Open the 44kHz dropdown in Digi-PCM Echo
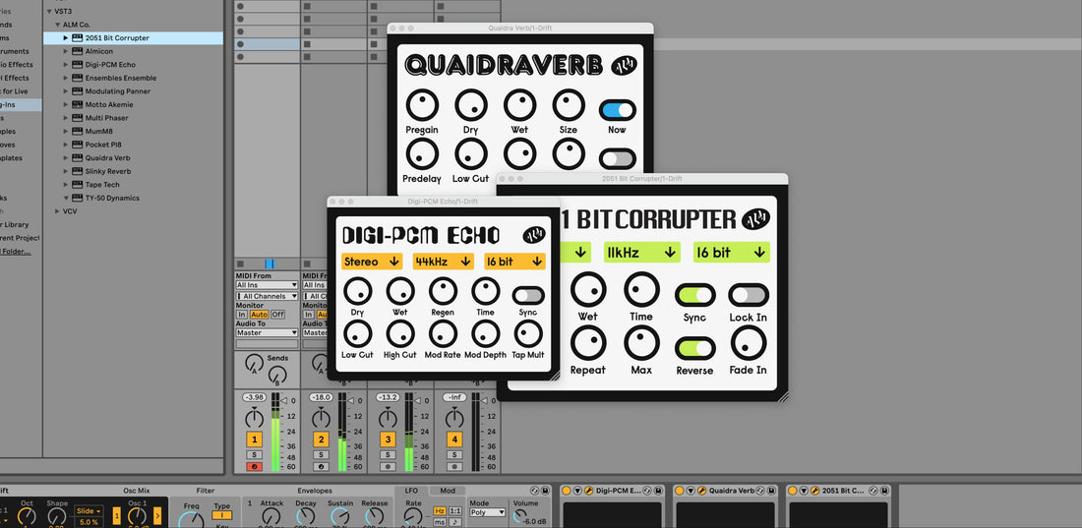The width and height of the screenshot is (1082, 528). pyautogui.click(x=444, y=262)
